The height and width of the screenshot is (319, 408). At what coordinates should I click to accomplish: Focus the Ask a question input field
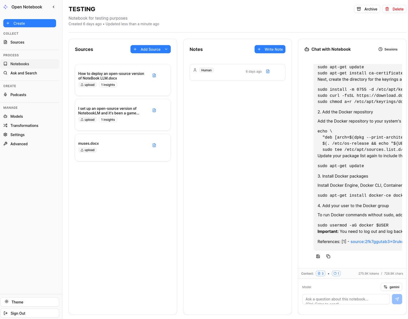(x=346, y=299)
